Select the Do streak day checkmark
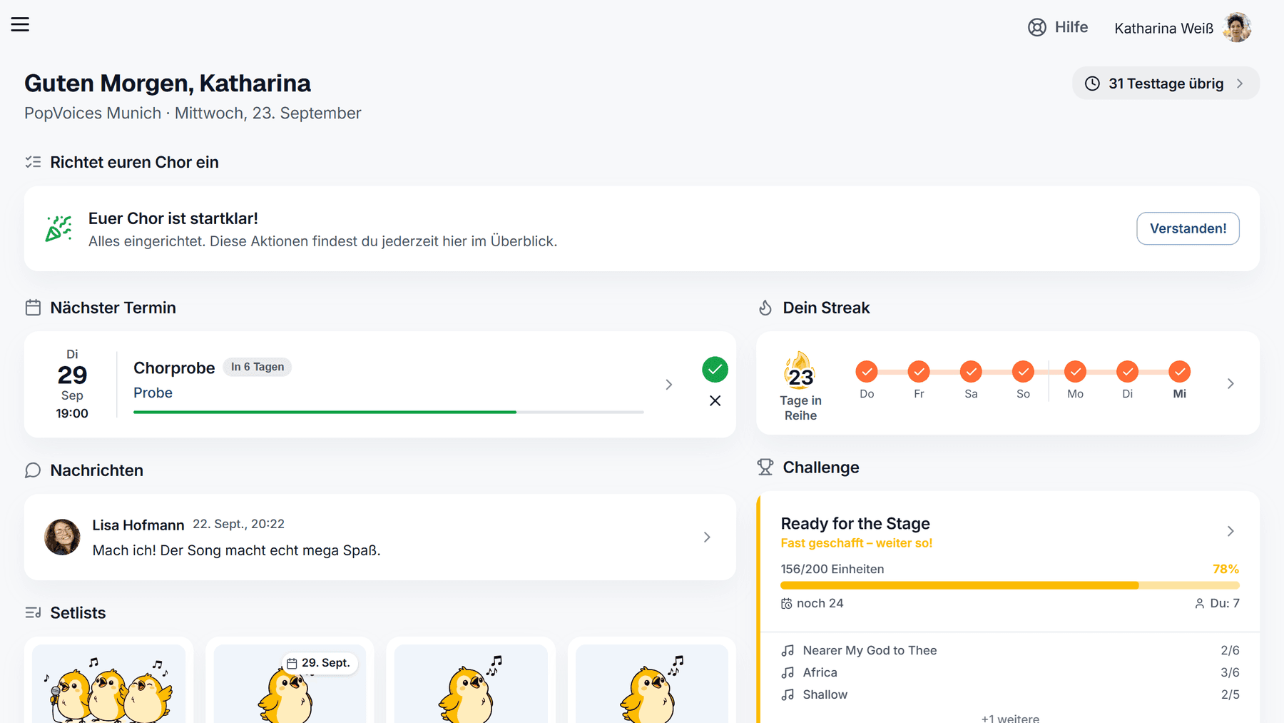The width and height of the screenshot is (1284, 723). pos(867,372)
